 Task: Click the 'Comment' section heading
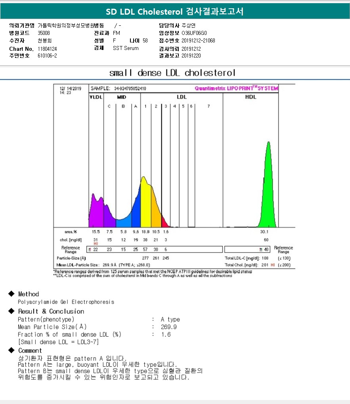[x=30, y=350]
